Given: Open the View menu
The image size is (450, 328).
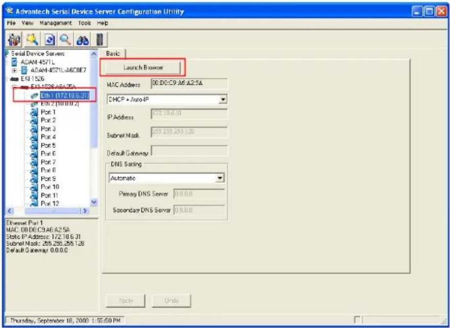Looking at the screenshot, I should click(28, 23).
